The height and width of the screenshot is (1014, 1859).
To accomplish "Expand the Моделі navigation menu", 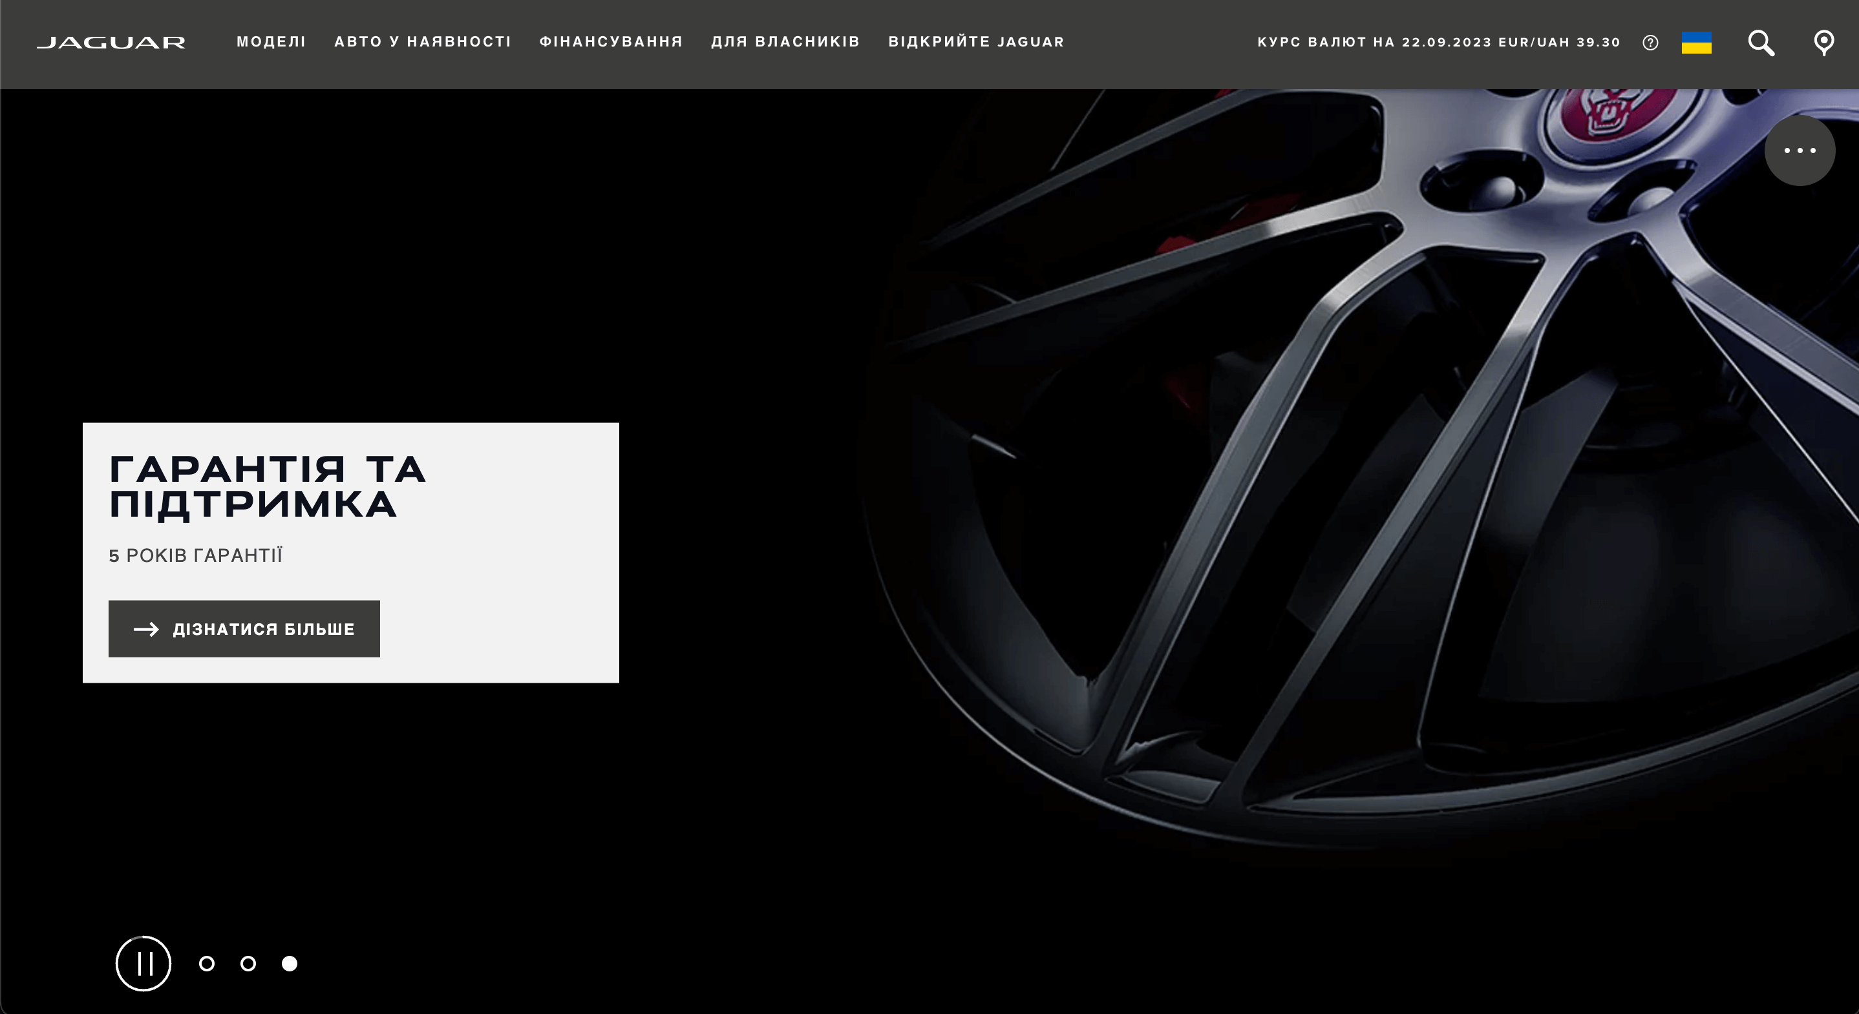I will [x=271, y=42].
